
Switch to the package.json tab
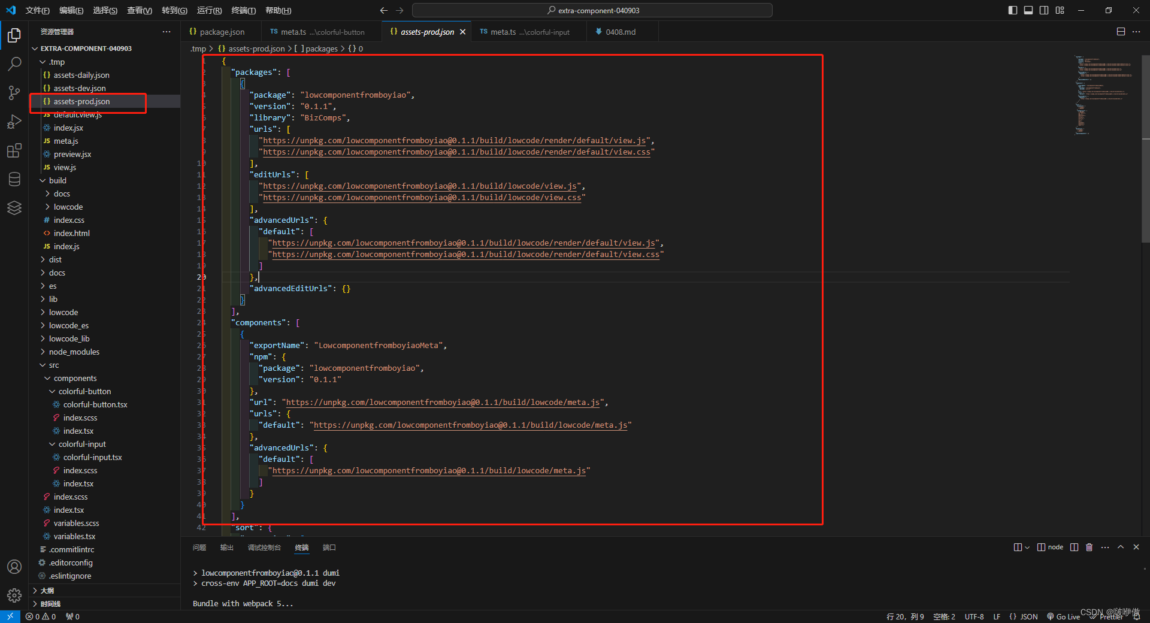222,32
